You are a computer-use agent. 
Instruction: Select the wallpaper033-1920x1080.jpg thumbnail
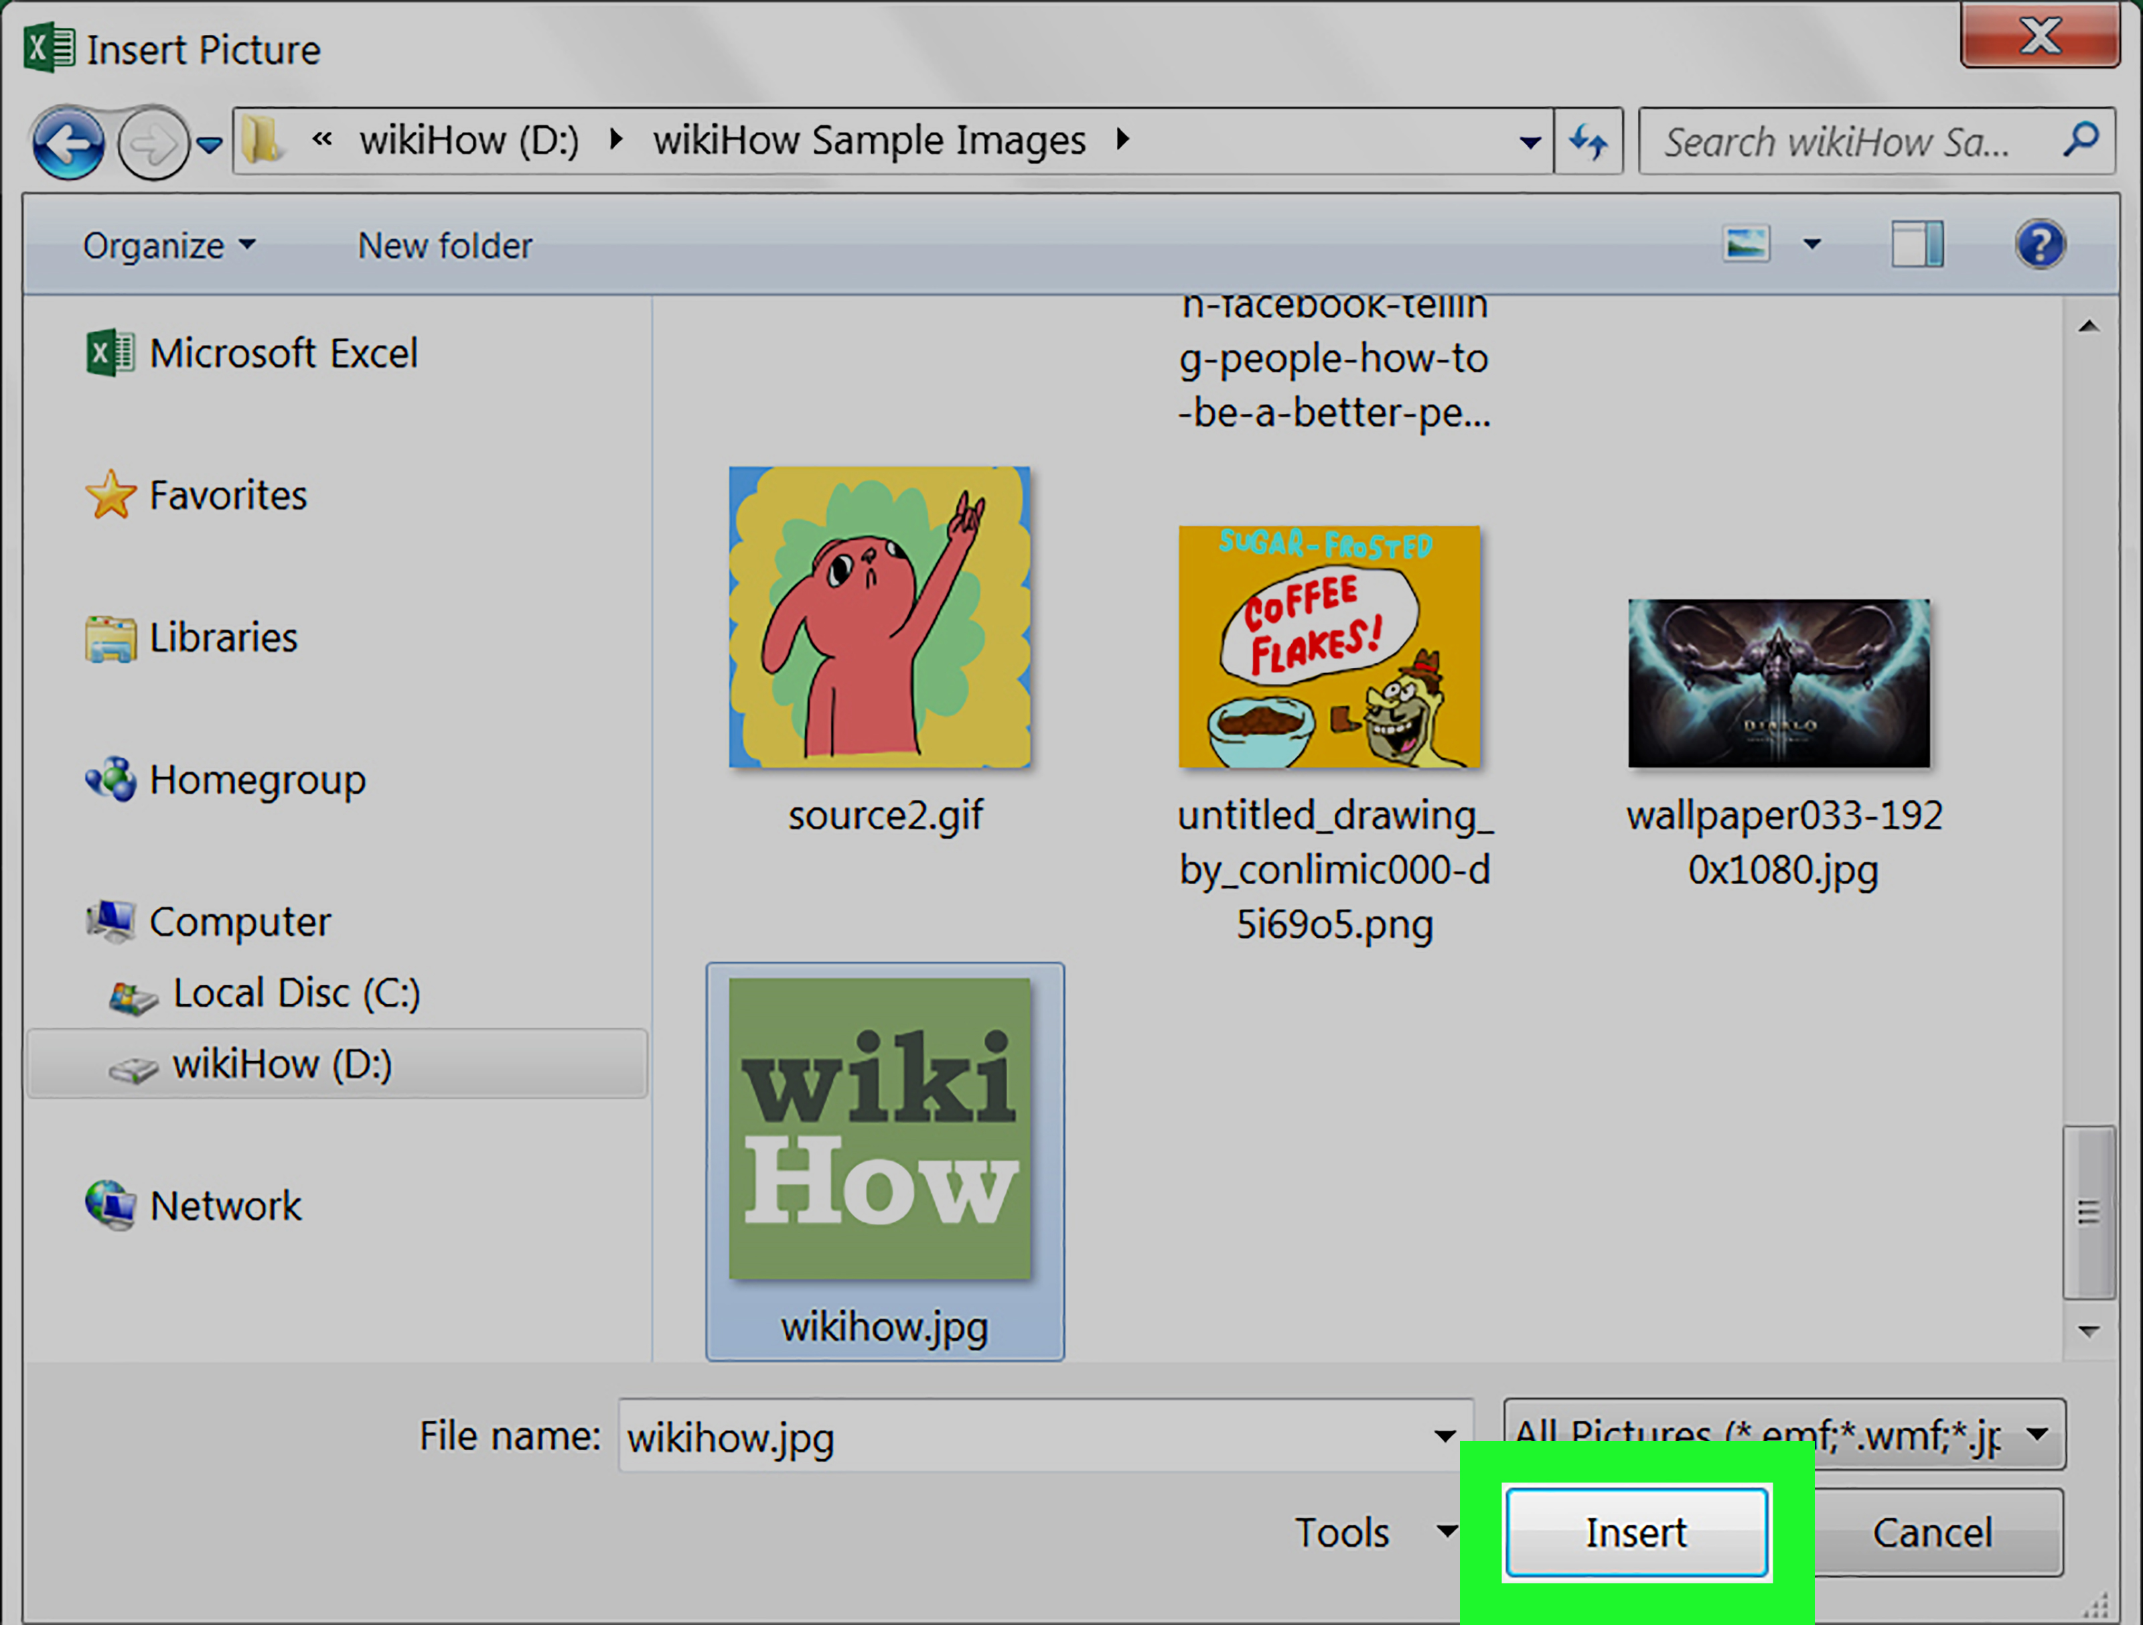pyautogui.click(x=1779, y=683)
